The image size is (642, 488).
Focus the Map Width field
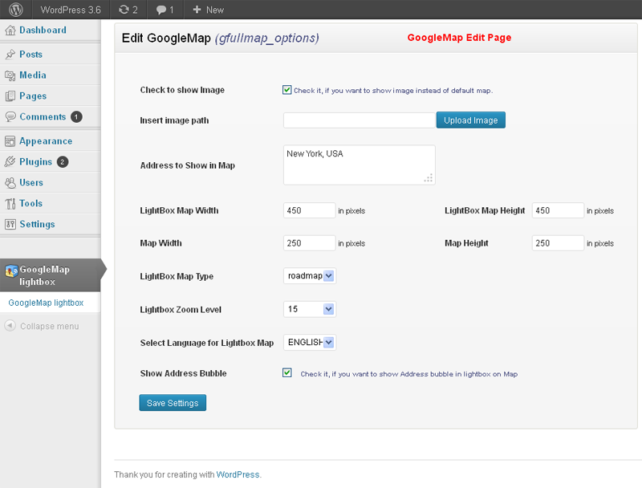pyautogui.click(x=310, y=243)
